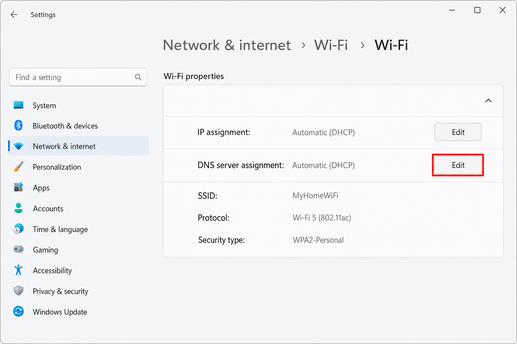
Task: Click the back arrow in Settings header
Action: point(14,14)
